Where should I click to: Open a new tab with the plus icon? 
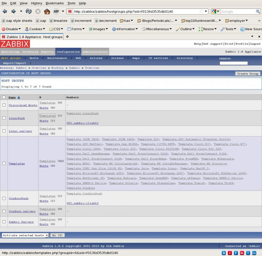[x=67, y=37]
